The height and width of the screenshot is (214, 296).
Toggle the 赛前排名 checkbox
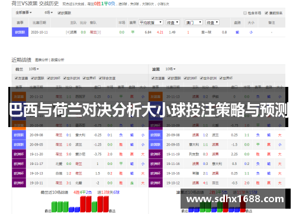[266, 13]
